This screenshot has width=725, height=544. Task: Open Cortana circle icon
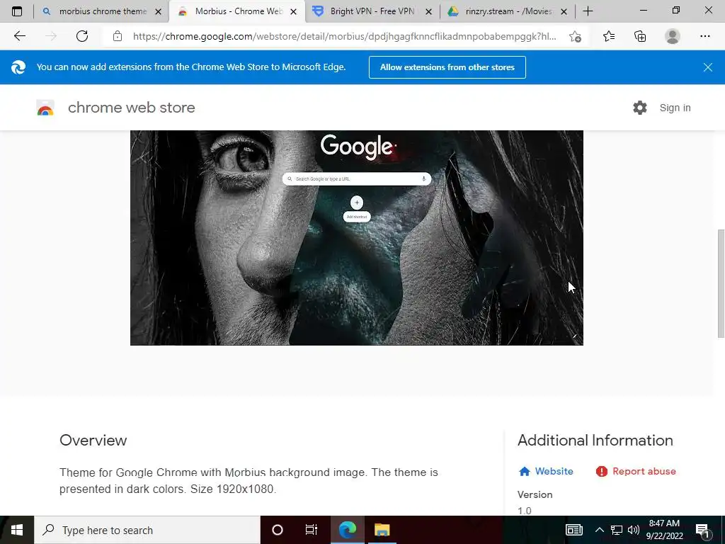coord(278,530)
